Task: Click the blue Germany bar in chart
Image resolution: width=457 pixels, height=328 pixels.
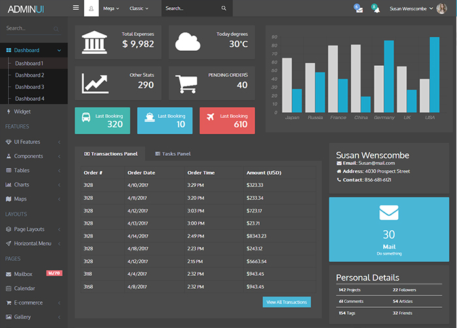Action: 388,76
